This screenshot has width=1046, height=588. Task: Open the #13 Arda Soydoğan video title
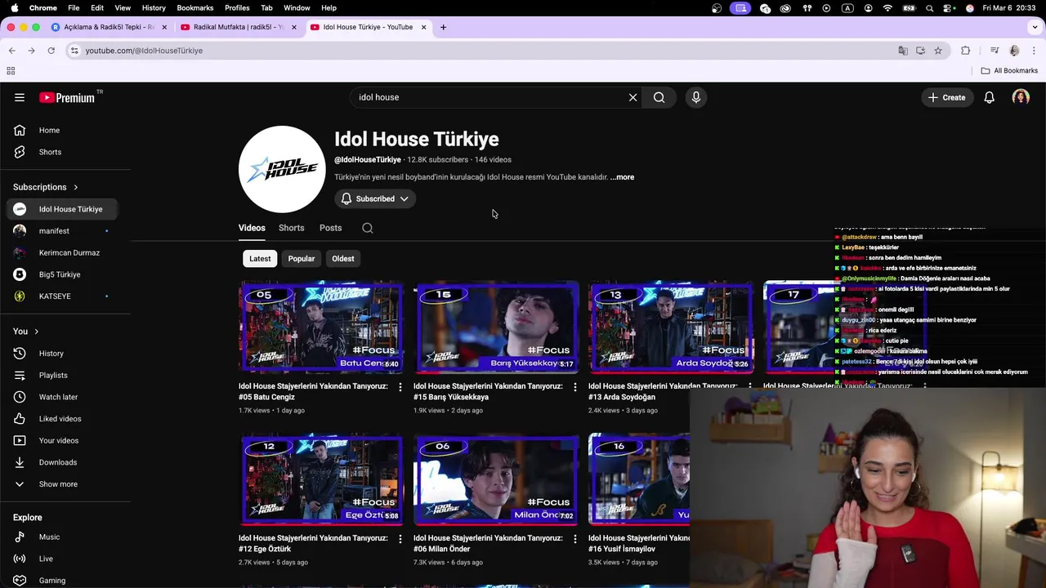[x=663, y=391]
